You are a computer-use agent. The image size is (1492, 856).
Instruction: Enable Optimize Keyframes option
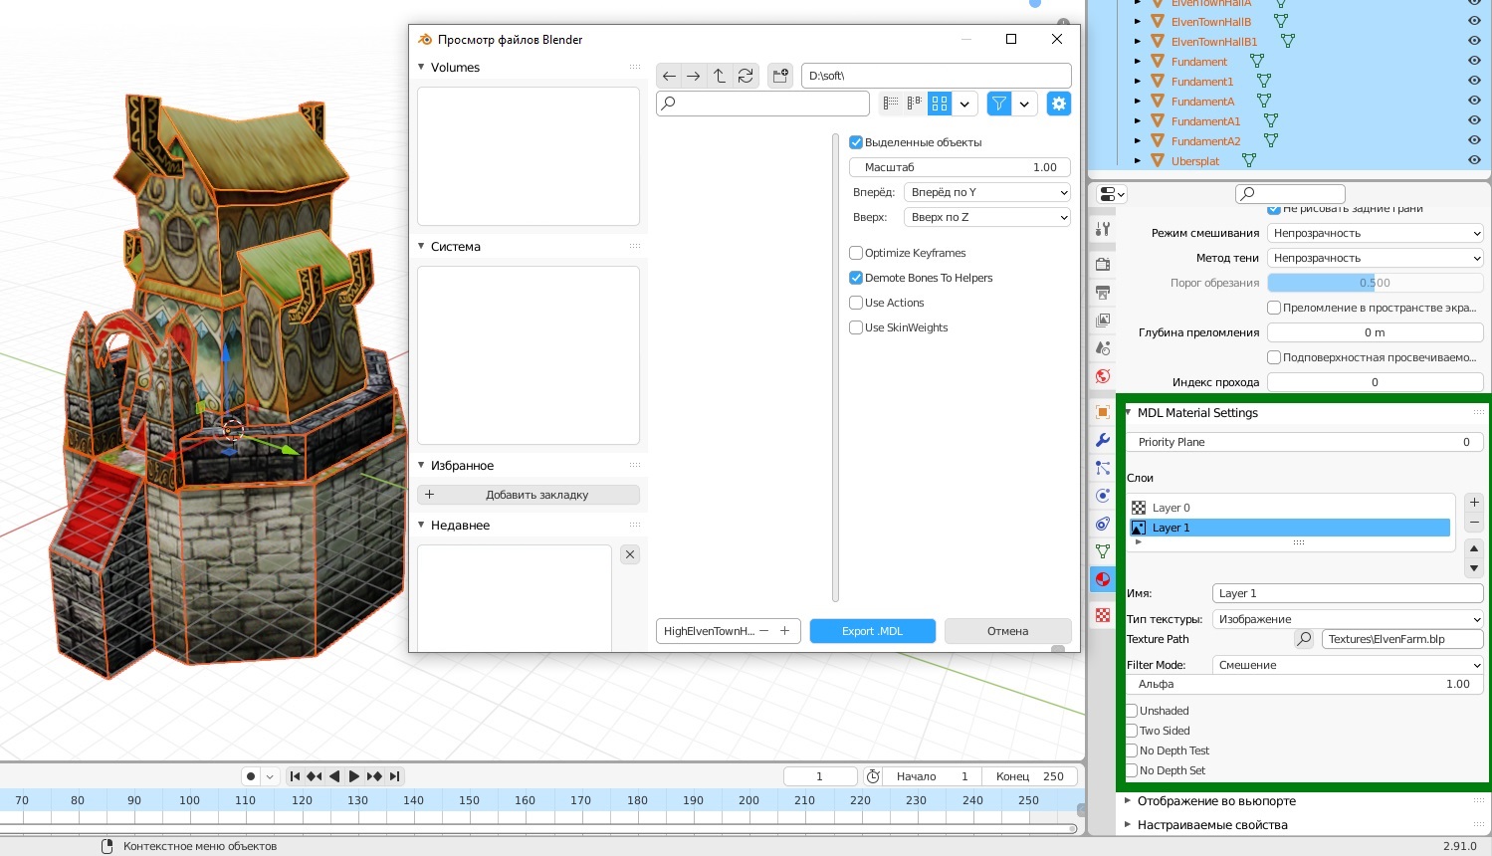pos(856,253)
